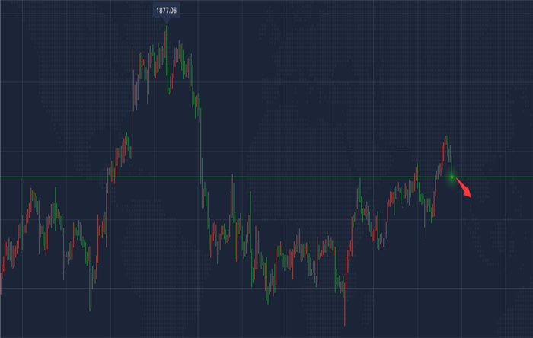Click the lowest red wick at the chart bottom
Image resolution: width=533 pixels, height=338 pixels.
[345, 308]
